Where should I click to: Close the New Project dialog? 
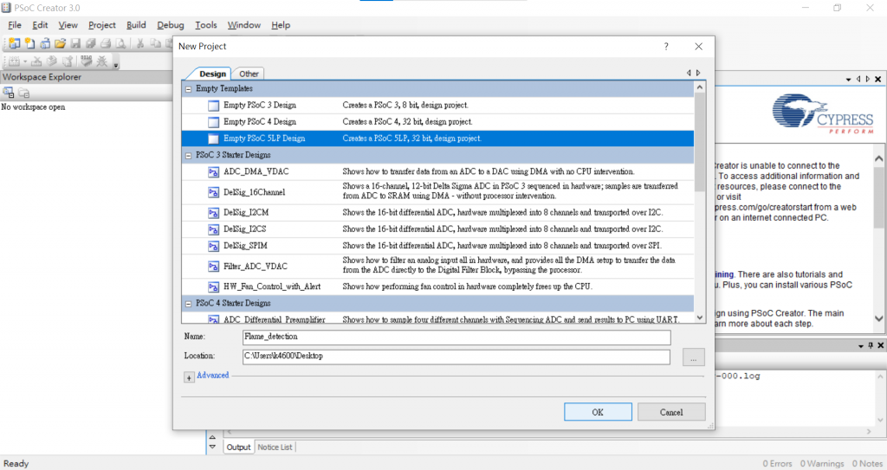tap(699, 47)
